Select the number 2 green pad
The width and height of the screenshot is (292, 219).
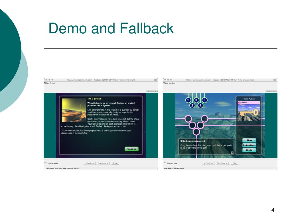[192, 106]
